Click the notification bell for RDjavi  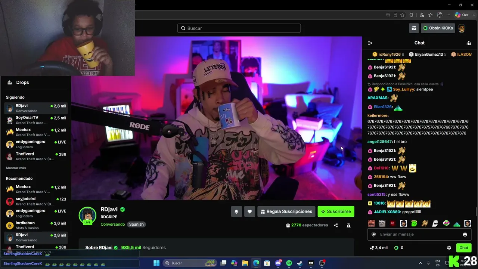point(236,211)
